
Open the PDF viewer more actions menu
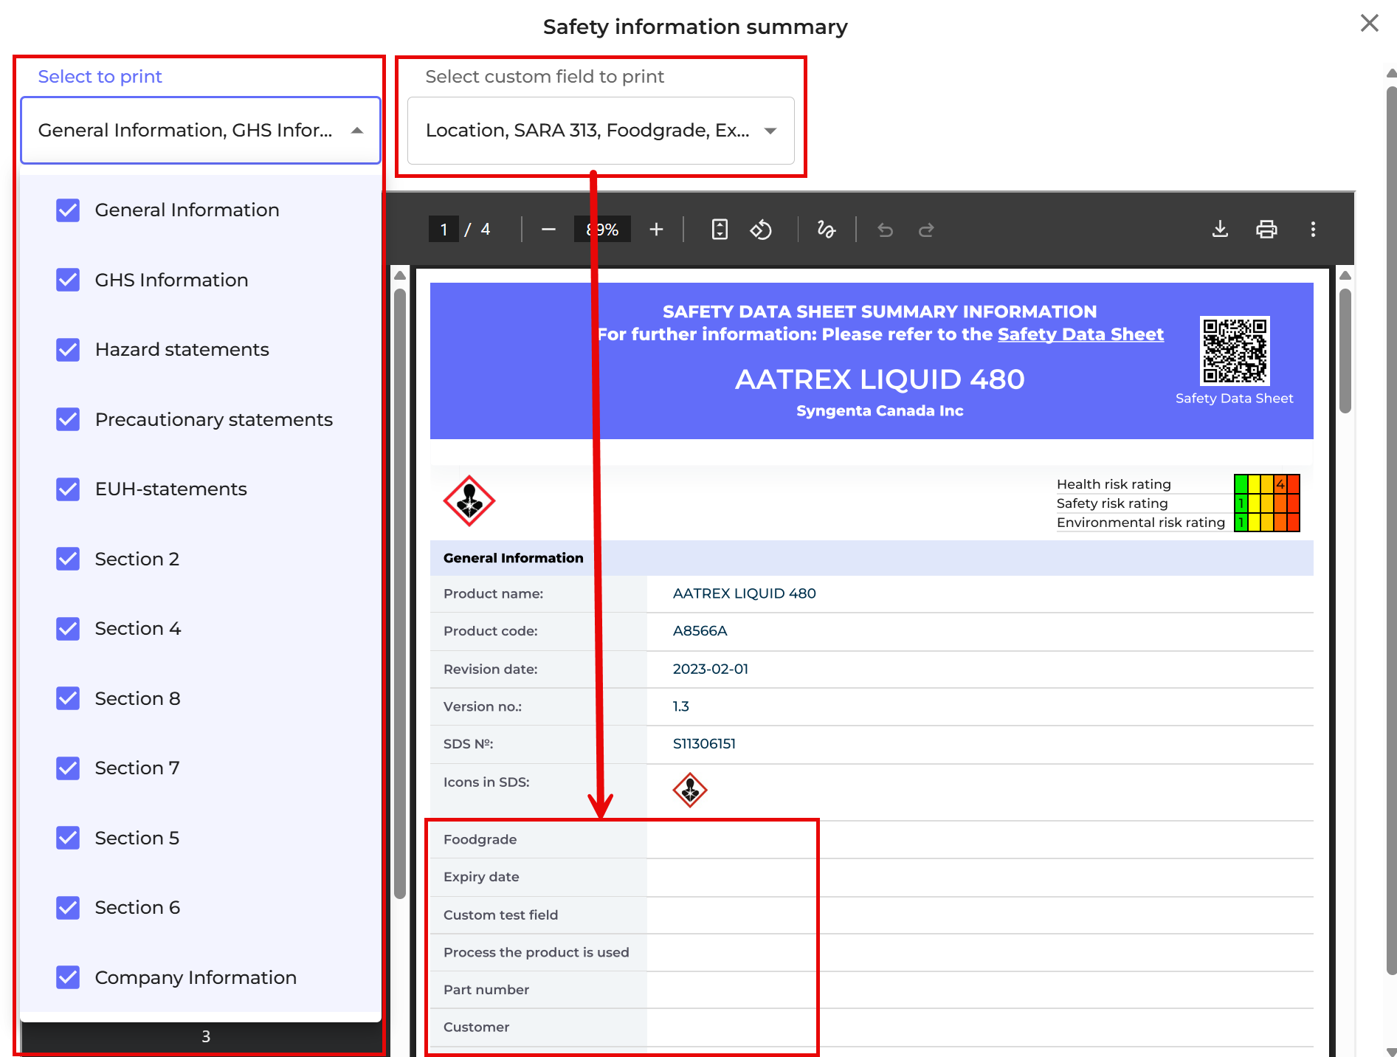tap(1313, 230)
